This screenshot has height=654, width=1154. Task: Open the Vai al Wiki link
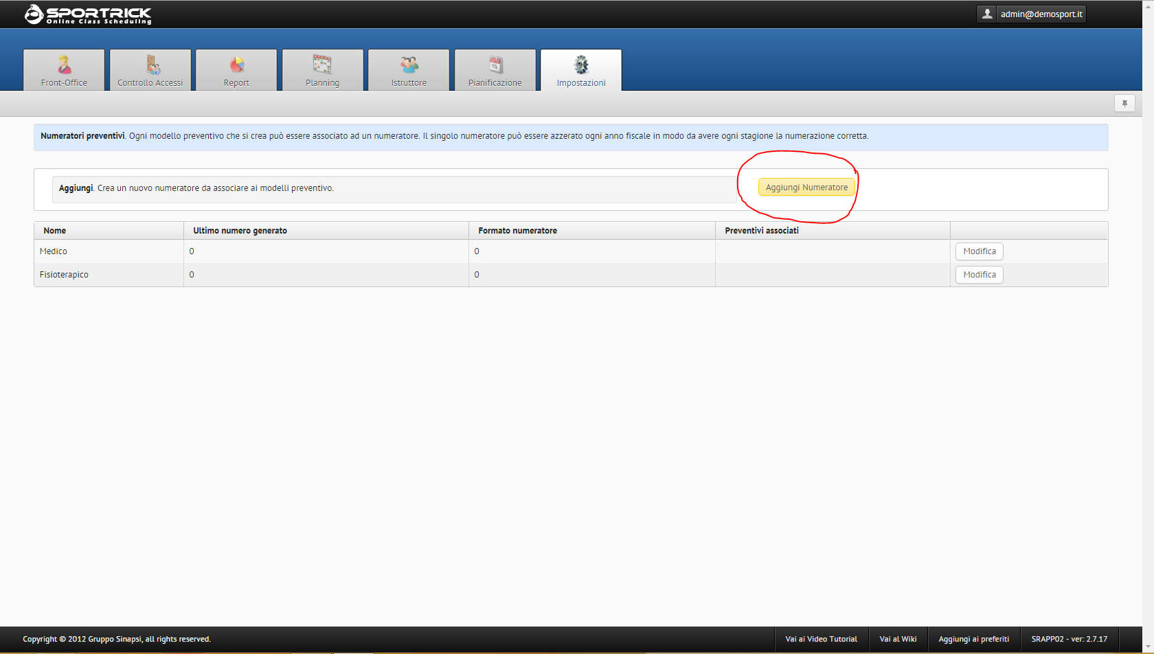898,639
